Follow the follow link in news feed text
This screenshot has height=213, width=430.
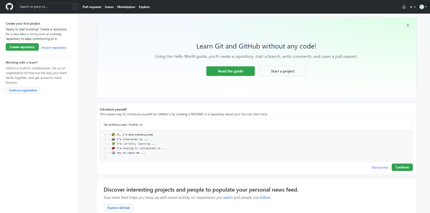(265, 197)
